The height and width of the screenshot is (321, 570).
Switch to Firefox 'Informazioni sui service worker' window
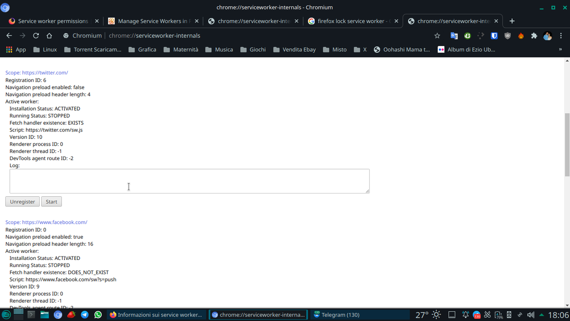point(157,315)
